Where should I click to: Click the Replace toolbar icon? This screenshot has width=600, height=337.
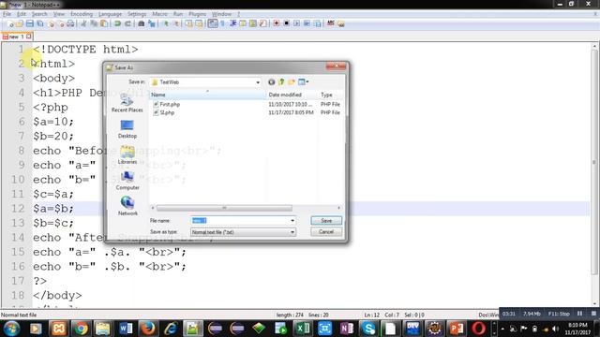(152, 23)
